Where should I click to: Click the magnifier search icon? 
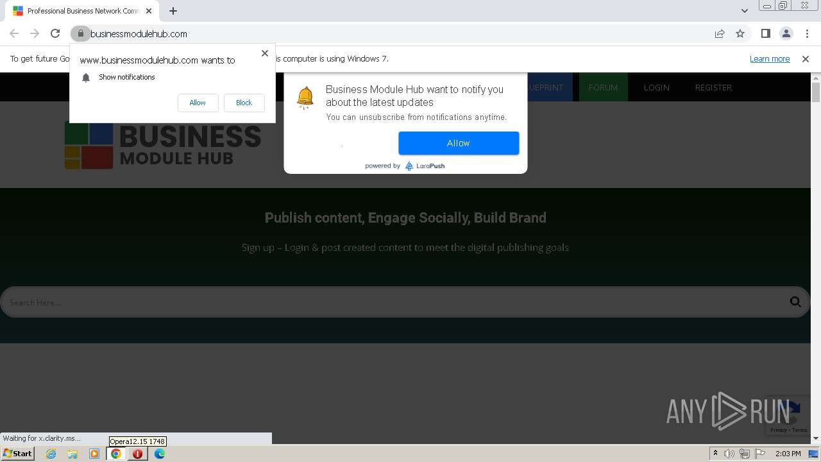[x=795, y=302]
